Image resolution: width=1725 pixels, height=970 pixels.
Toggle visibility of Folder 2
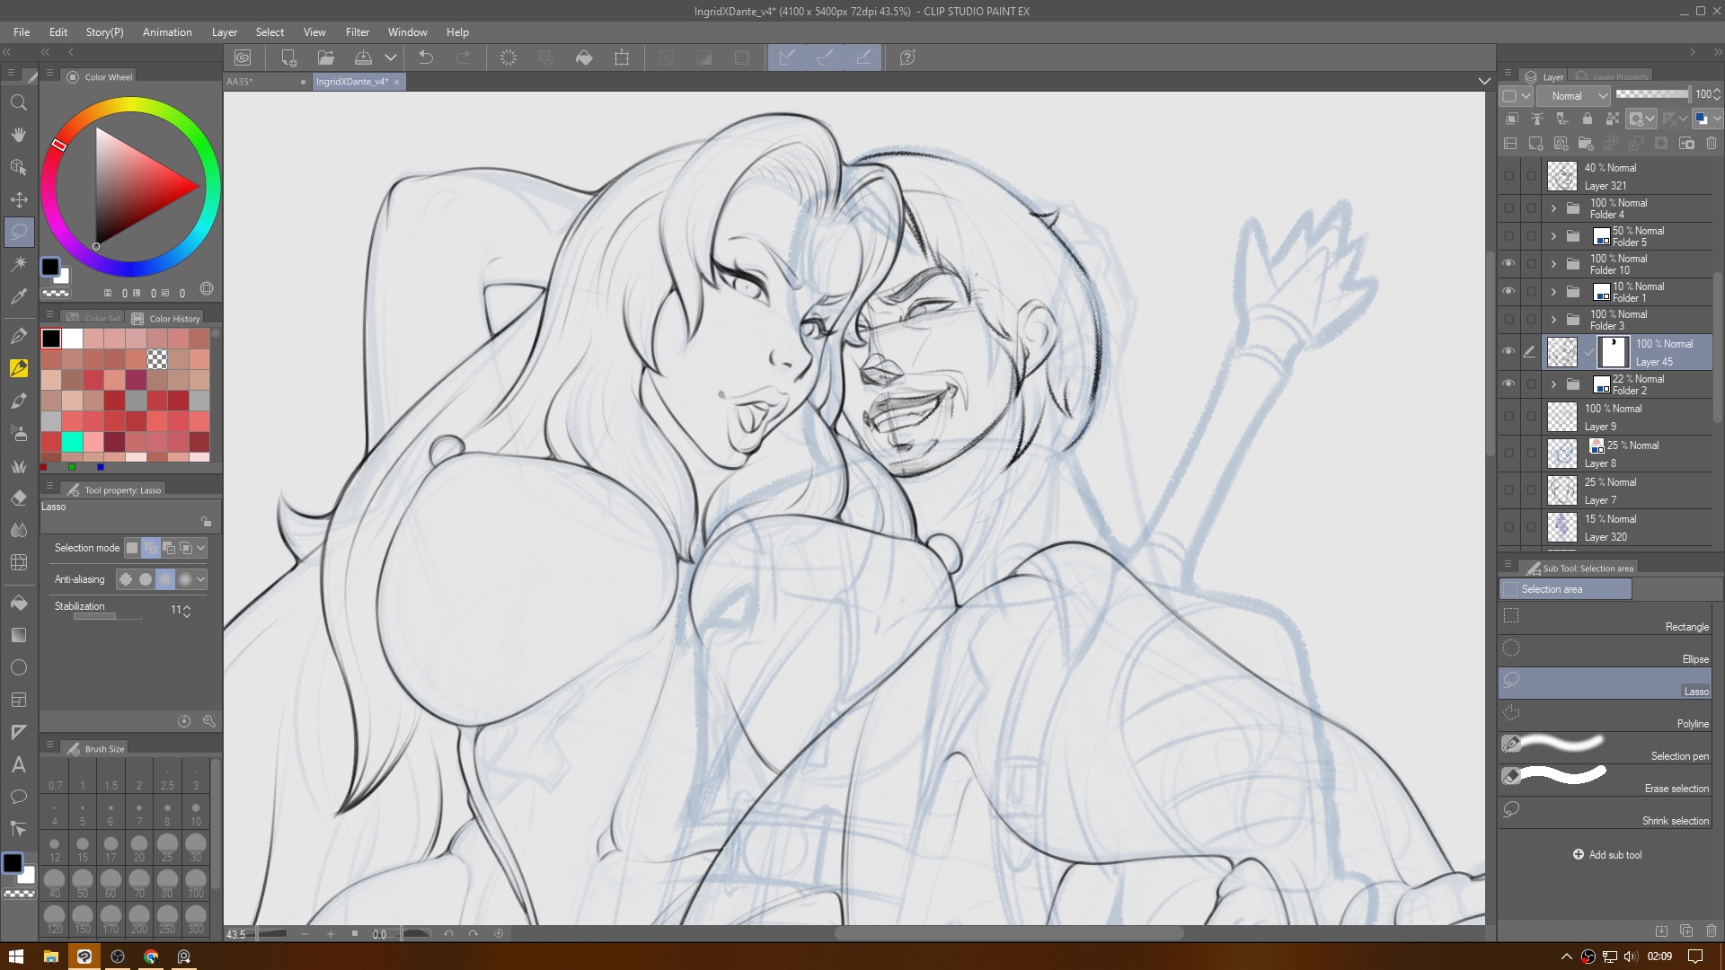(x=1508, y=384)
